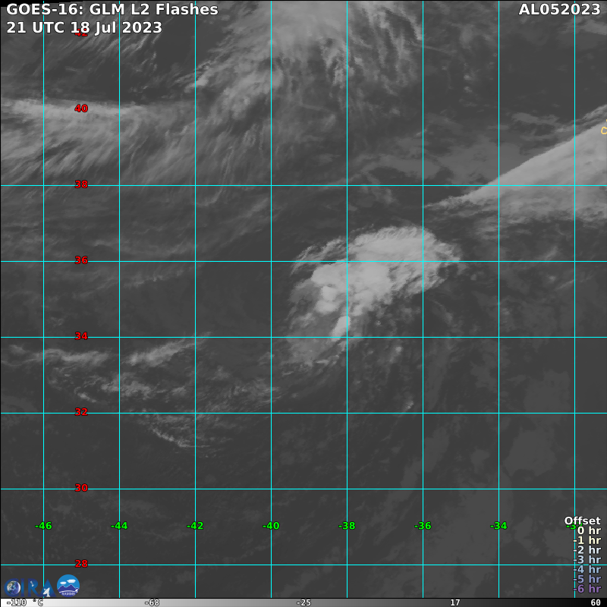Screen dimensions: 607x607
Task: Click the "0 hr" offset legend entry
Action: (590, 530)
